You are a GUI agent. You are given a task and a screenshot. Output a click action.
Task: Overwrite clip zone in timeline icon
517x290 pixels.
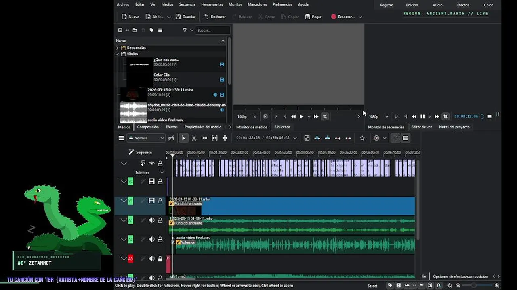pyautogui.click(x=328, y=138)
